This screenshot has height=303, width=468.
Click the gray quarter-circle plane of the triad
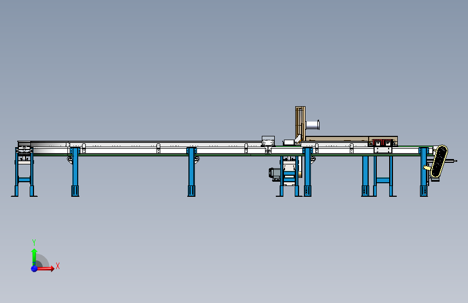(x=42, y=261)
